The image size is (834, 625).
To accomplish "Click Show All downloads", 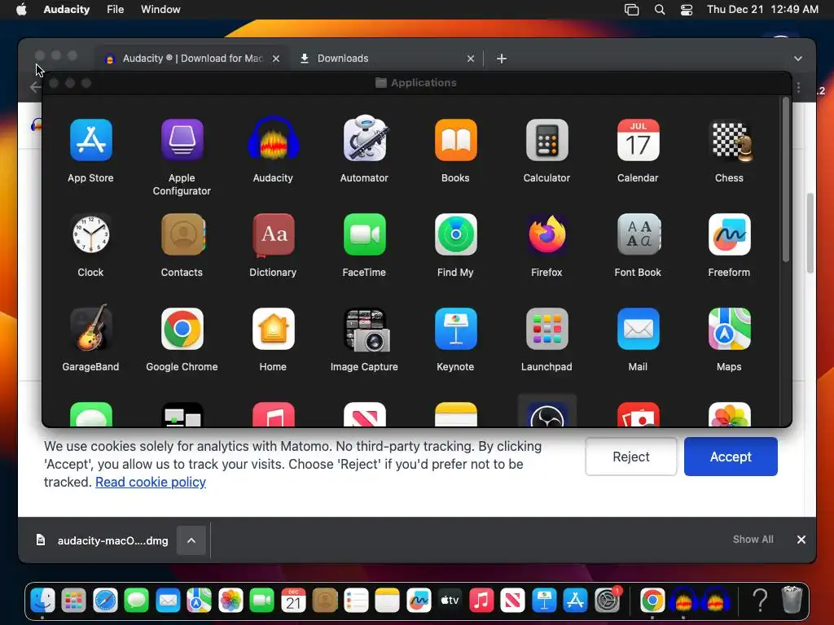I will 753,540.
